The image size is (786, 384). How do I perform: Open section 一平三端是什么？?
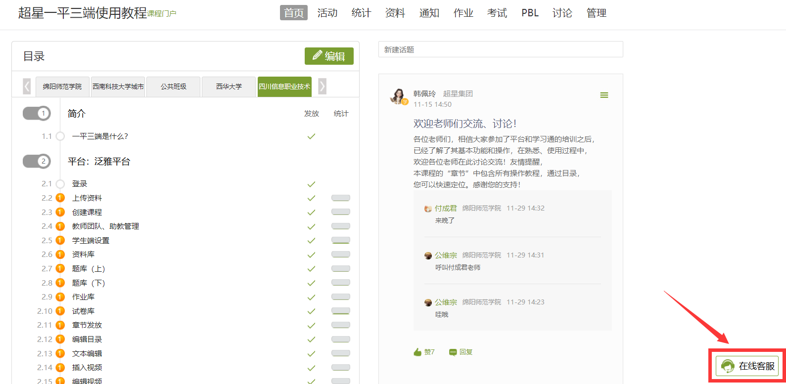(x=100, y=136)
